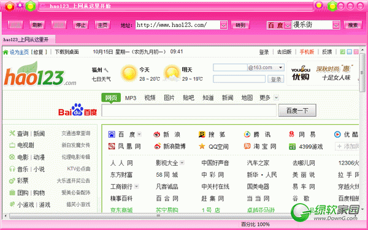Expand the arrow next to 工商银行
The height and width of the screenshot is (230, 368).
coord(137,187)
